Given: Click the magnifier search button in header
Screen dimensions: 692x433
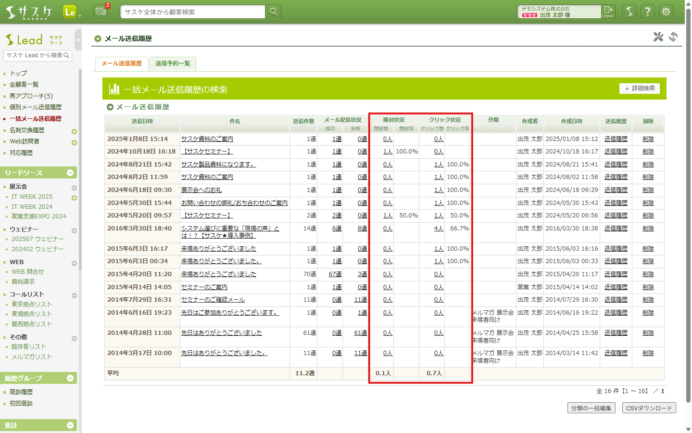Looking at the screenshot, I should click(x=273, y=12).
